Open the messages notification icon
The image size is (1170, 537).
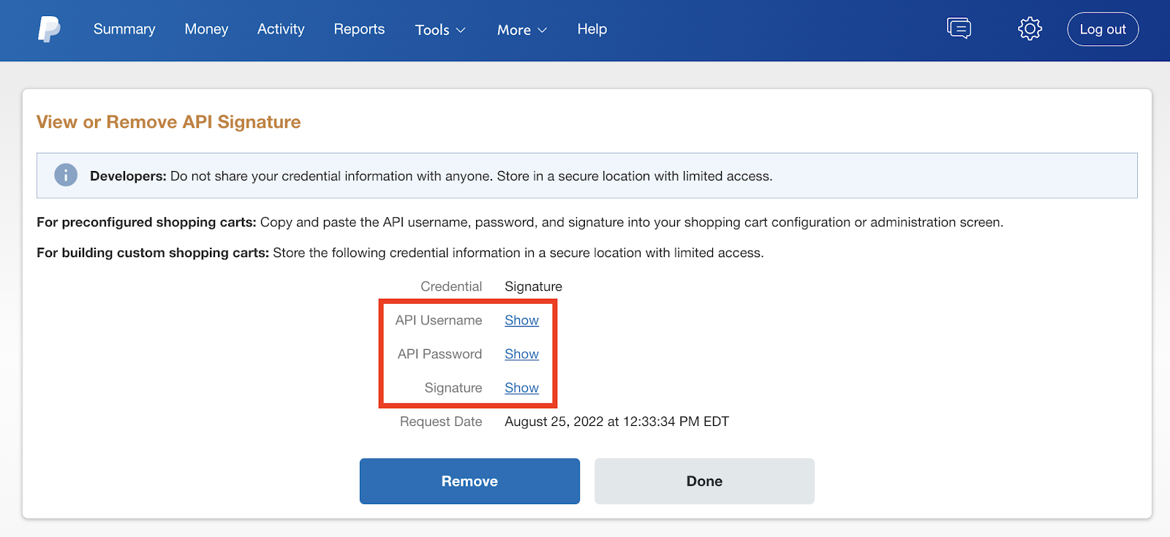(x=959, y=28)
